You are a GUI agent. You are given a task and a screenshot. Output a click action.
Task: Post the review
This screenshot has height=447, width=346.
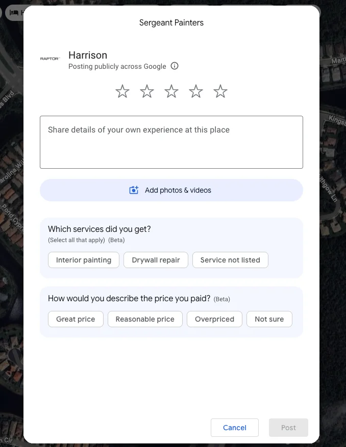(289, 428)
